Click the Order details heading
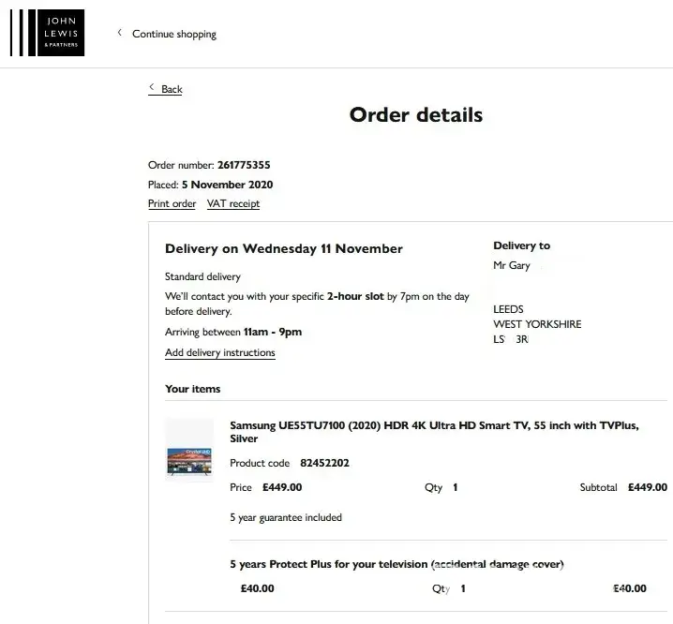This screenshot has width=673, height=624. 416,115
